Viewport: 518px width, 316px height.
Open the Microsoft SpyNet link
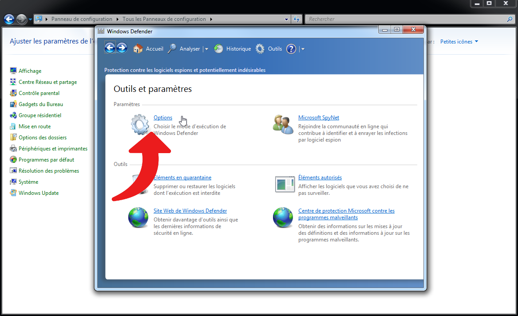tap(318, 118)
